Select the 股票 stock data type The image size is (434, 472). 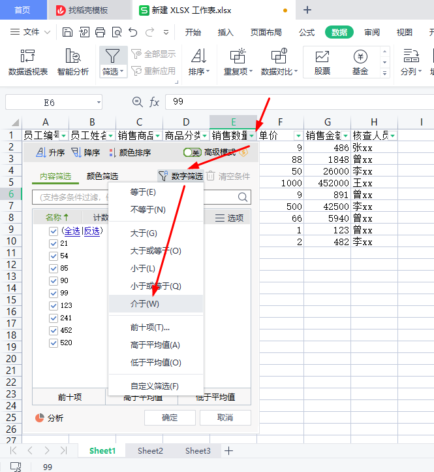click(x=322, y=62)
